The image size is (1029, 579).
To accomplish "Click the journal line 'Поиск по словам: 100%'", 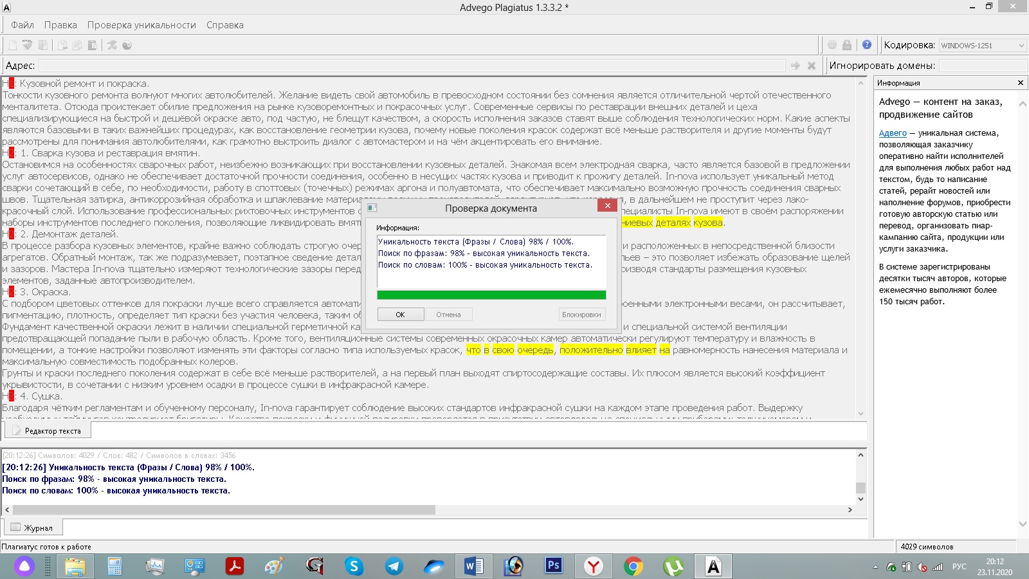I will (116, 490).
